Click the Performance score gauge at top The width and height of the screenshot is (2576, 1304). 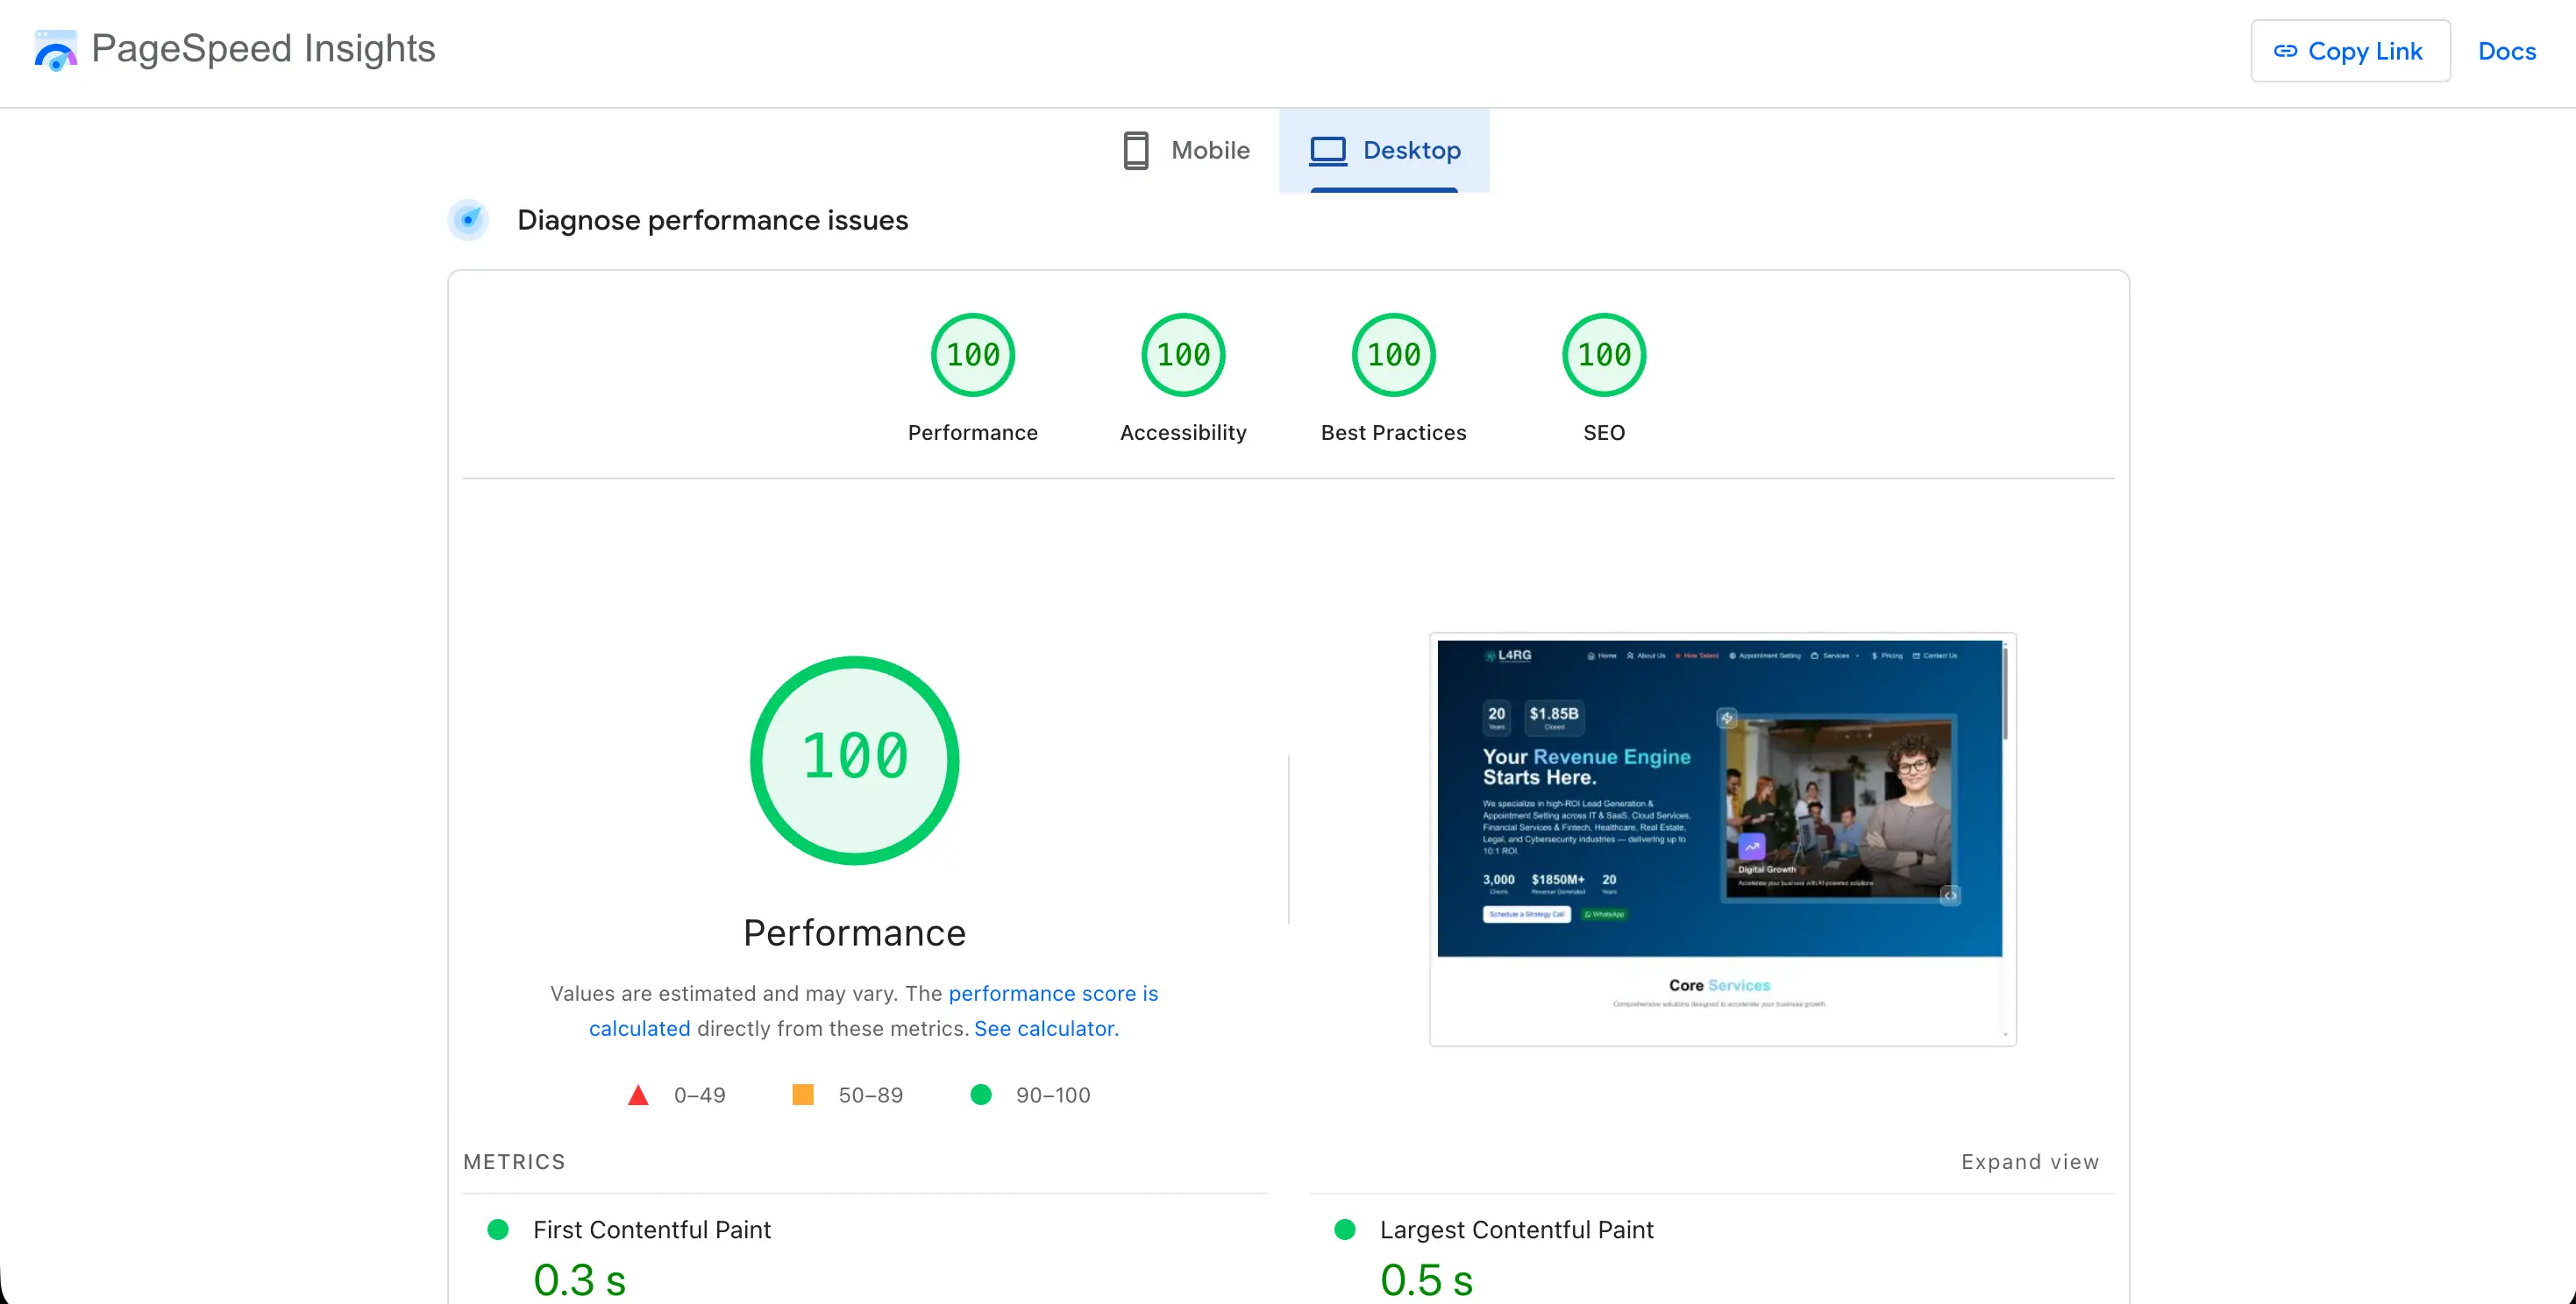972,355
